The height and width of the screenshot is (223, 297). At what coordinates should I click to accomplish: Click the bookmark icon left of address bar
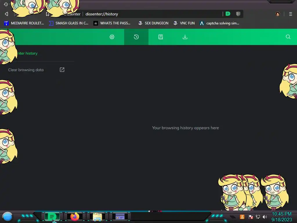pos(48,14)
